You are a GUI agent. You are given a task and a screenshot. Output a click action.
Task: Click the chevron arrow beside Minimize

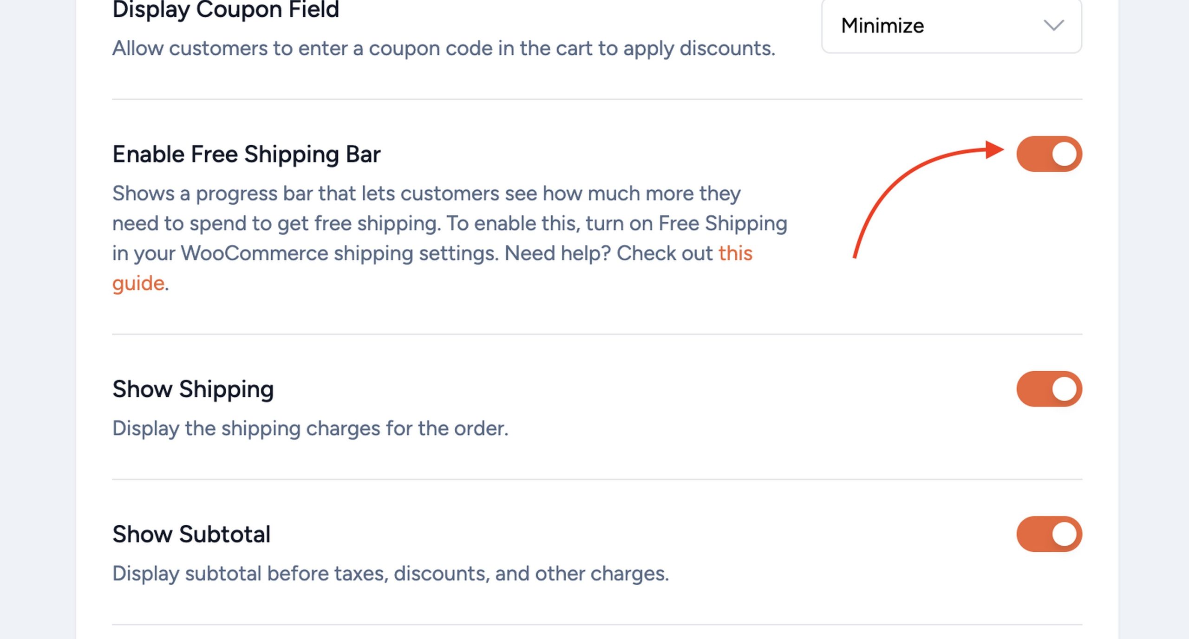point(1053,25)
